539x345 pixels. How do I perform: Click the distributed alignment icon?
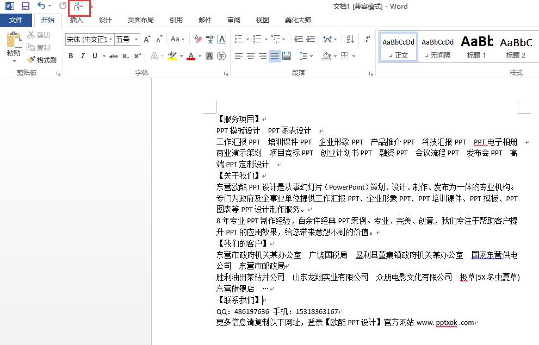pyautogui.click(x=286, y=55)
